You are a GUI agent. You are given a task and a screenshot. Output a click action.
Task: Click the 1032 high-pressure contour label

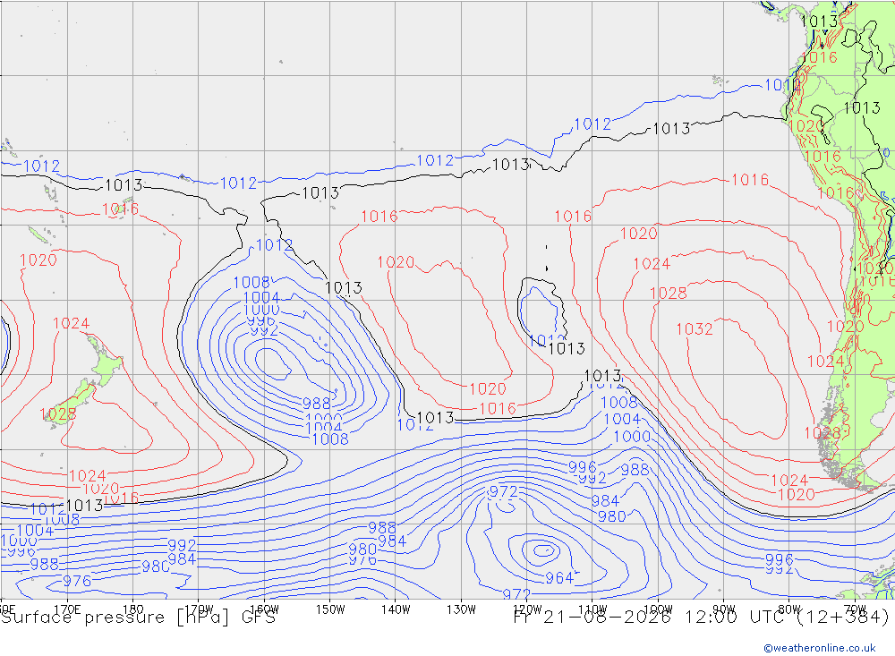pyautogui.click(x=695, y=329)
